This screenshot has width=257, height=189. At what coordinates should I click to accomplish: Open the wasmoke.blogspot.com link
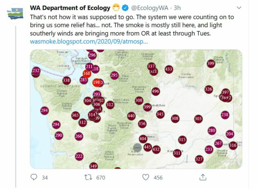point(89,41)
